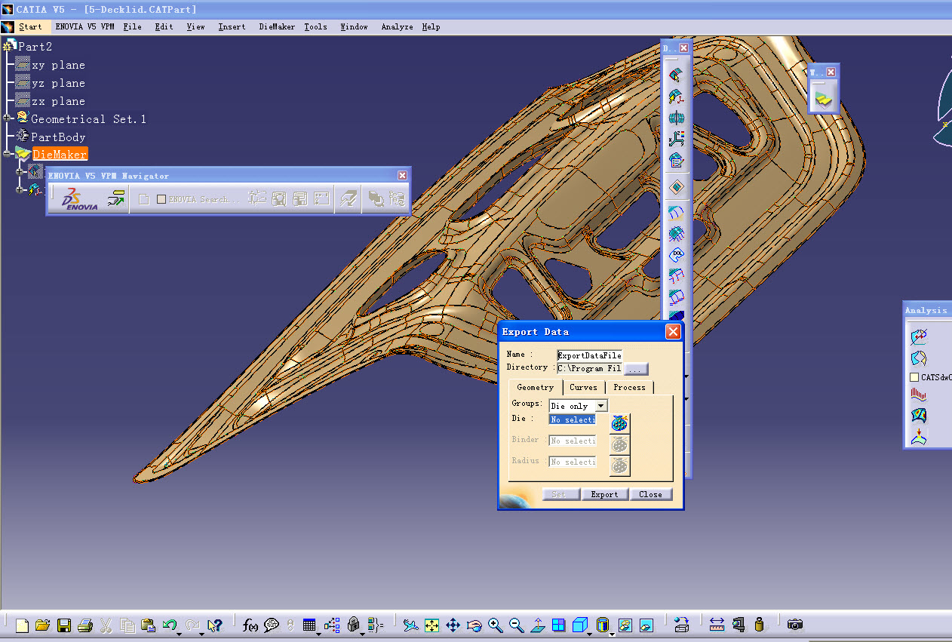The image size is (952, 642).
Task: Save the part with the floppy disk icon
Action: tap(64, 625)
